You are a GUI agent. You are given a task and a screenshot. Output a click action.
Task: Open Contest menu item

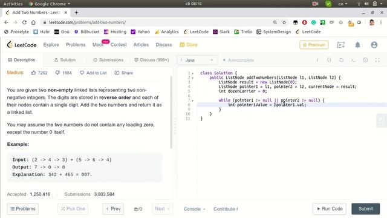119,45
